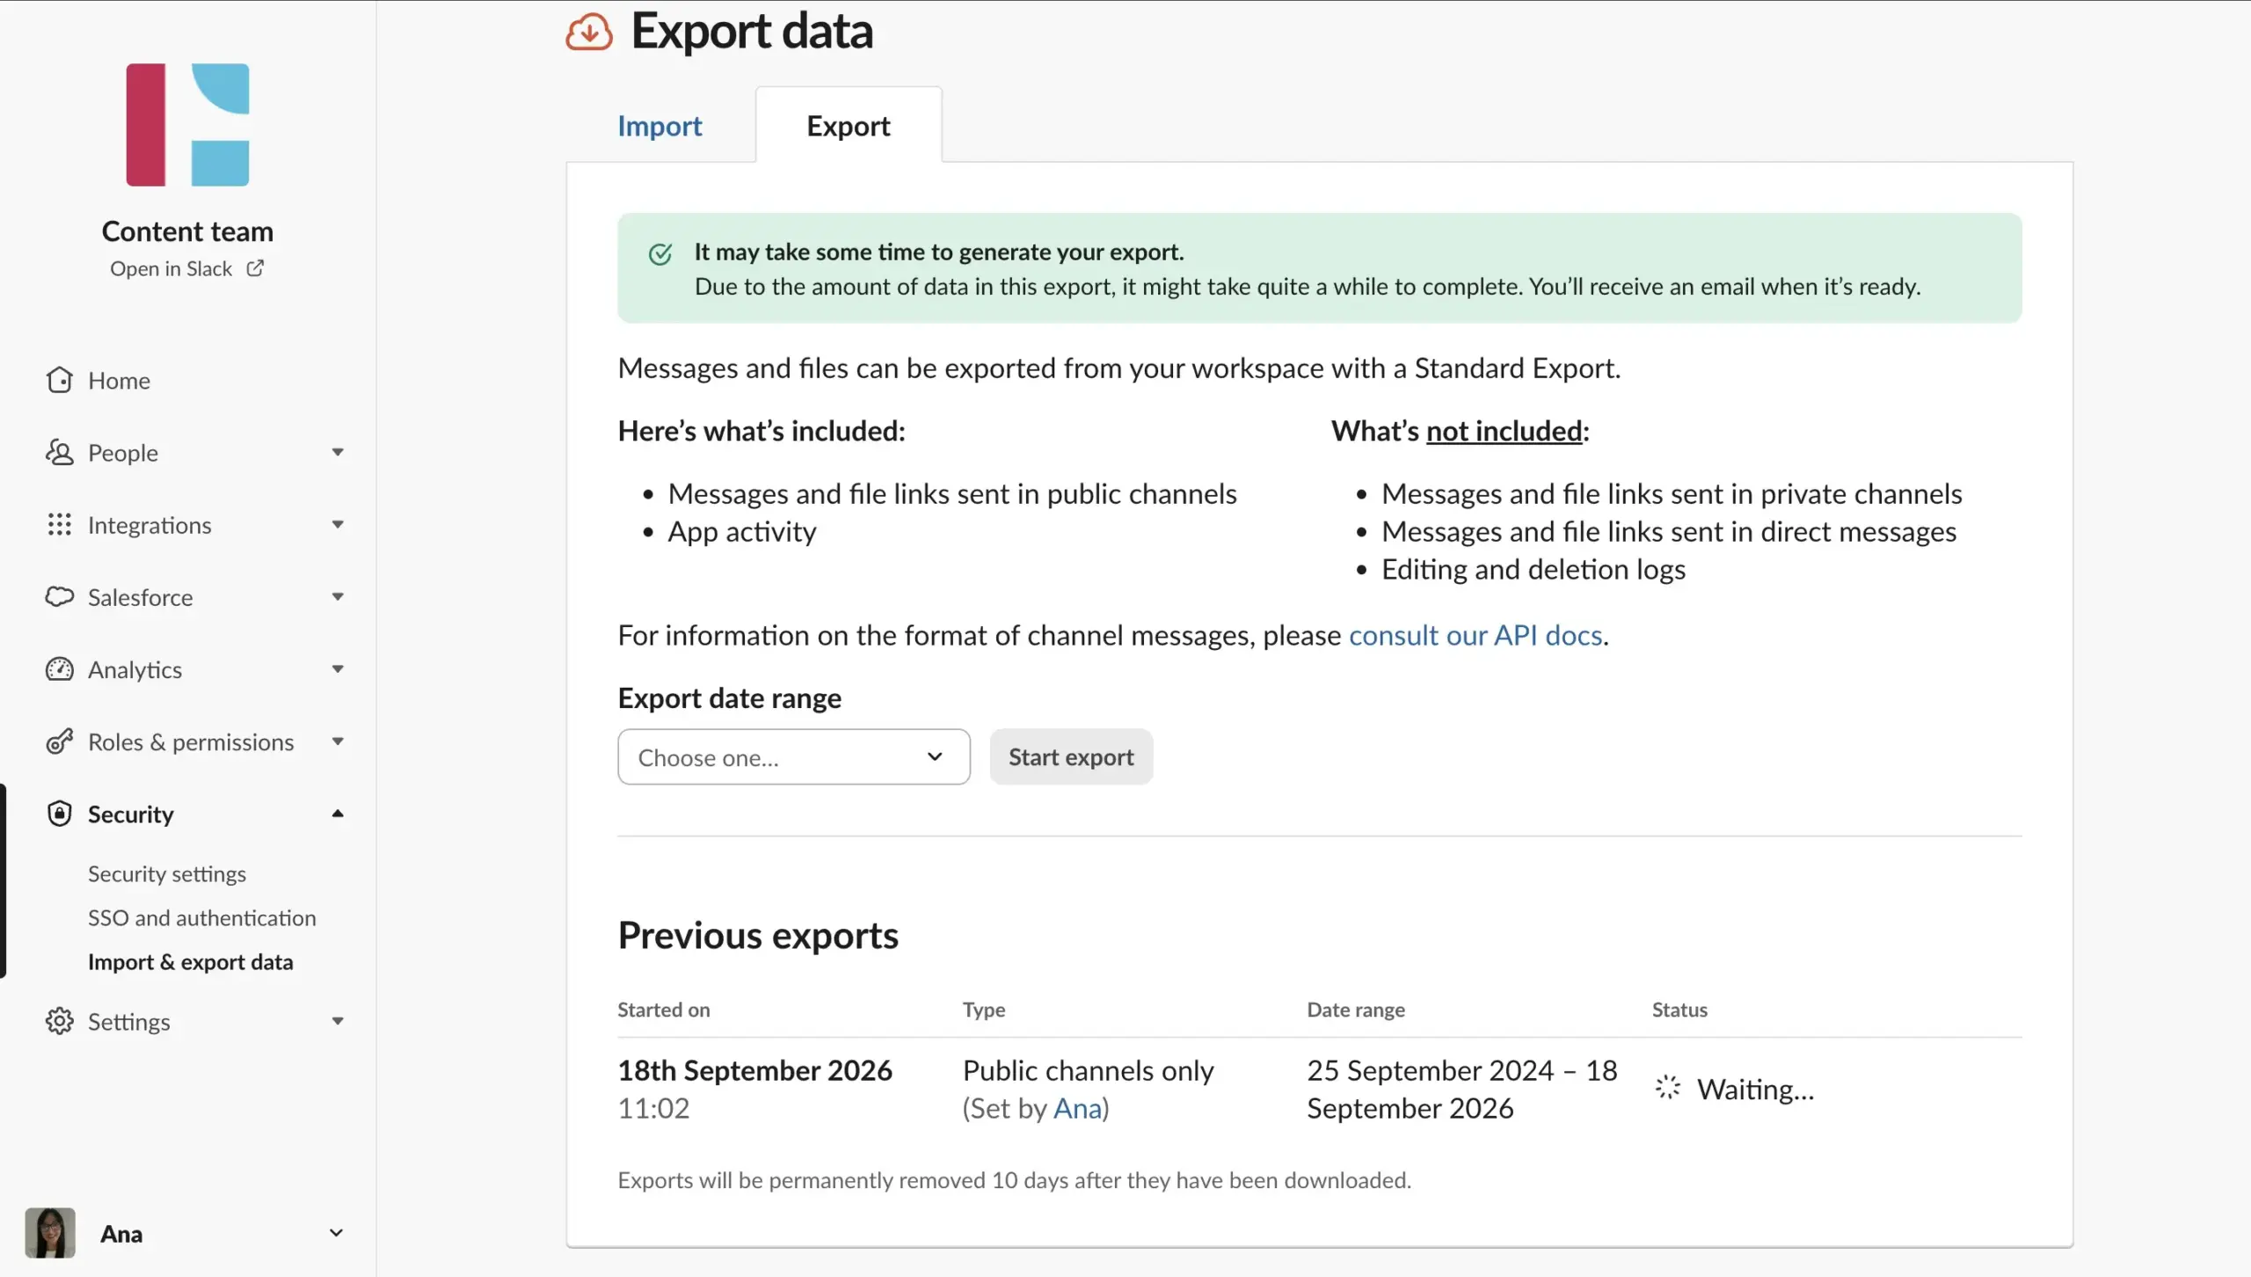The width and height of the screenshot is (2251, 1277).
Task: Click the Date range column header
Action: [1356, 1010]
